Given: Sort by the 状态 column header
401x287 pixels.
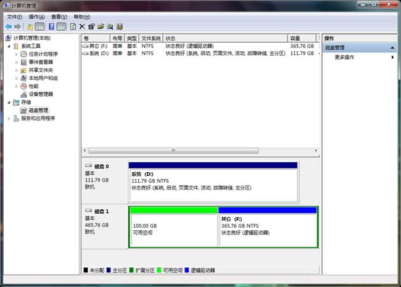Looking at the screenshot, I should (x=225, y=38).
